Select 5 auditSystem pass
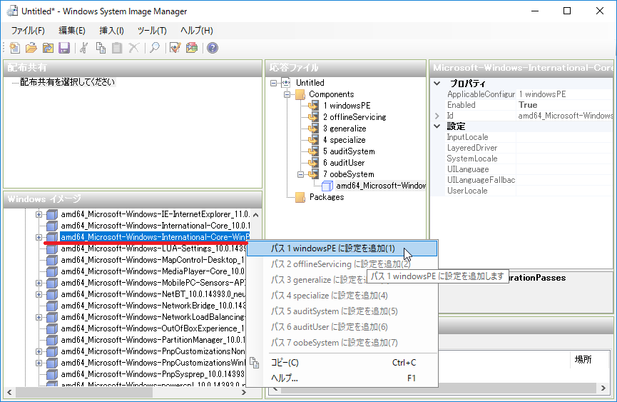The height and width of the screenshot is (402, 617). click(x=349, y=151)
